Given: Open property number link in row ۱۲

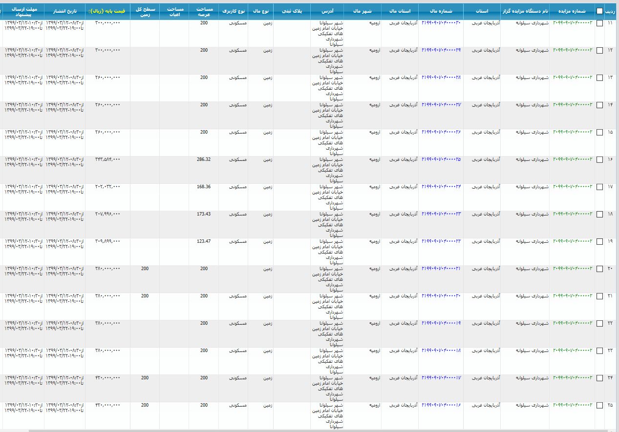Looking at the screenshot, I should tap(441, 50).
